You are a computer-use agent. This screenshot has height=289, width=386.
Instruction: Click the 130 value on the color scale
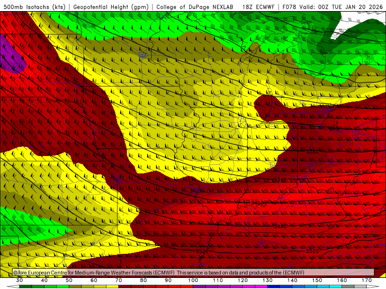coord(268,280)
